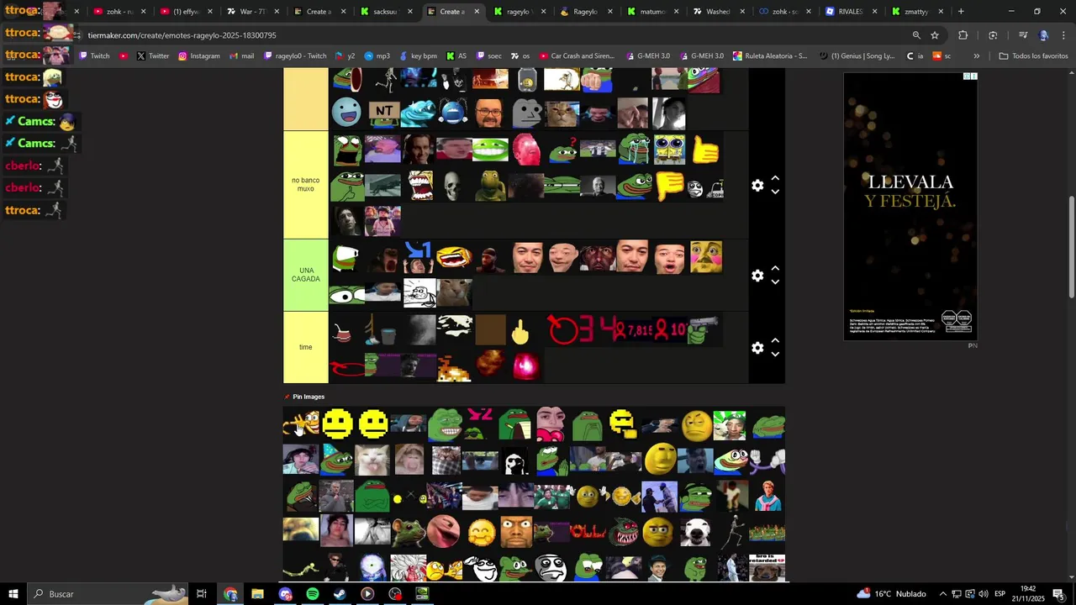Image resolution: width=1076 pixels, height=605 pixels.
Task: Open Steam from the taskbar
Action: [340, 594]
